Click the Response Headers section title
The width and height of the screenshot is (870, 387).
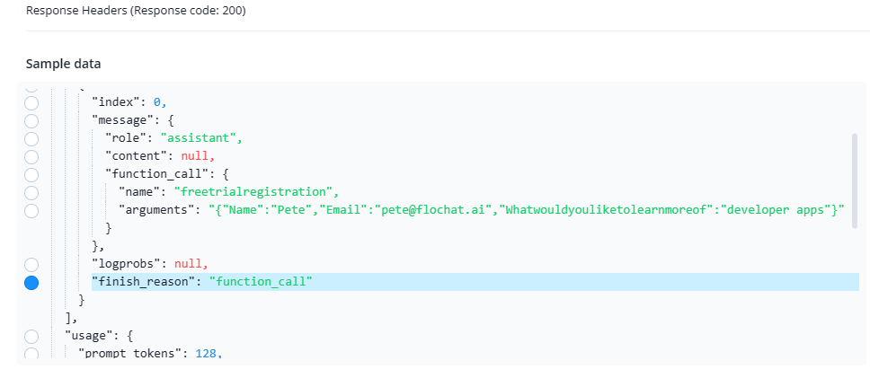coord(135,11)
